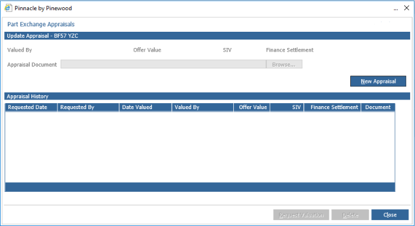Open the ellipsis menu in title bar
The width and height of the screenshot is (415, 226).
[396, 9]
